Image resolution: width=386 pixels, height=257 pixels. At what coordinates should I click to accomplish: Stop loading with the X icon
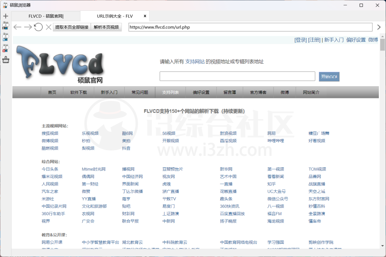[x=49, y=27]
